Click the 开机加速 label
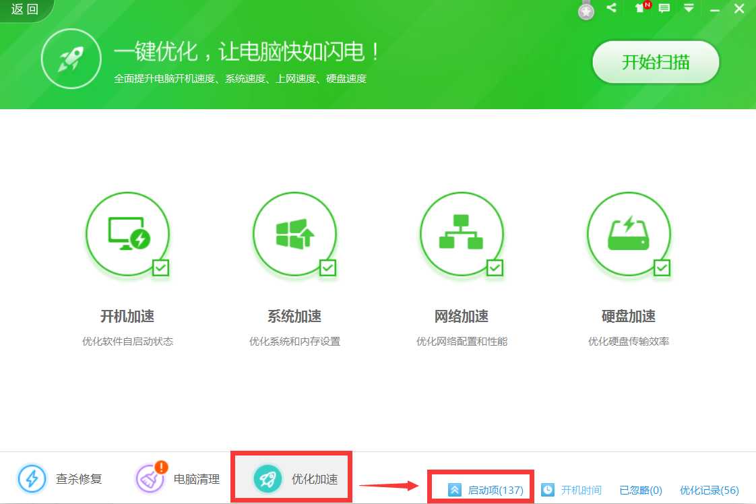This screenshot has height=504, width=756. coord(127,317)
